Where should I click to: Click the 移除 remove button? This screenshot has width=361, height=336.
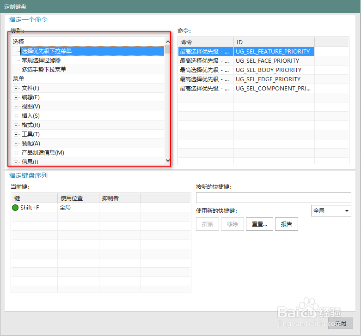233,224
